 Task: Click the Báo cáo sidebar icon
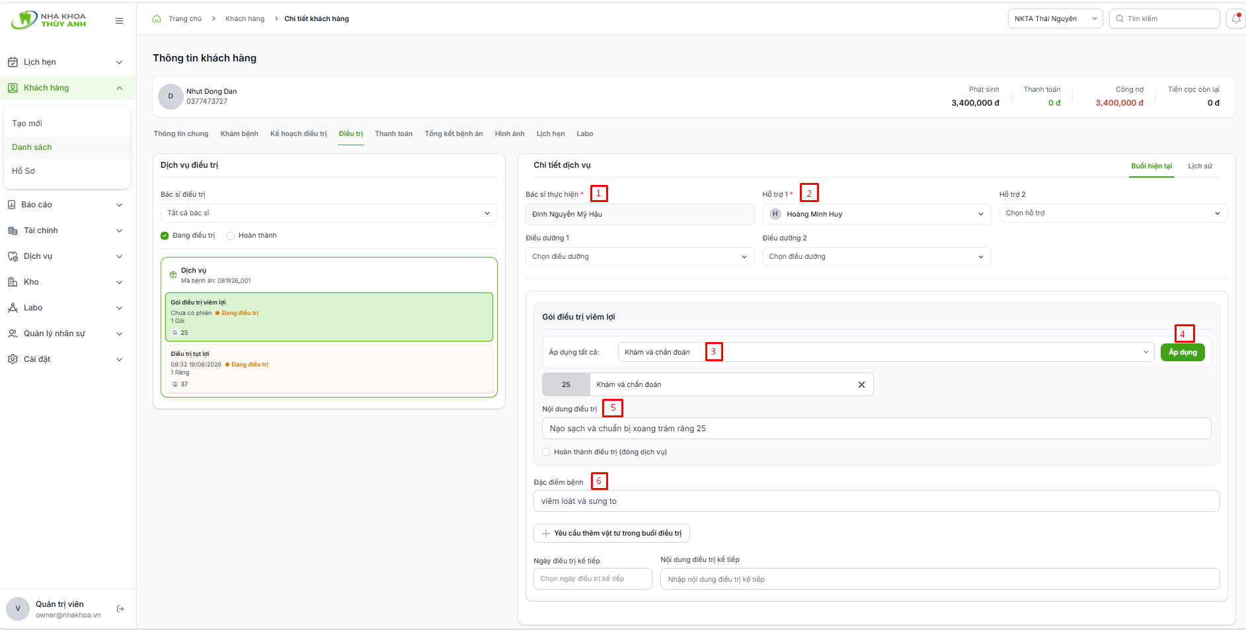pyautogui.click(x=11, y=205)
